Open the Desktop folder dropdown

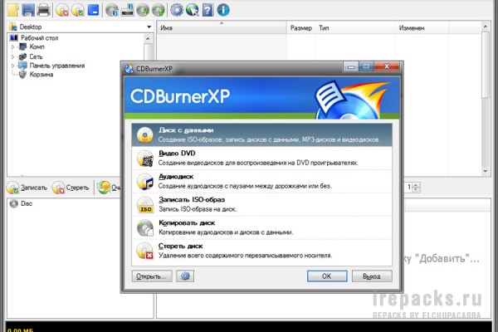(x=149, y=27)
